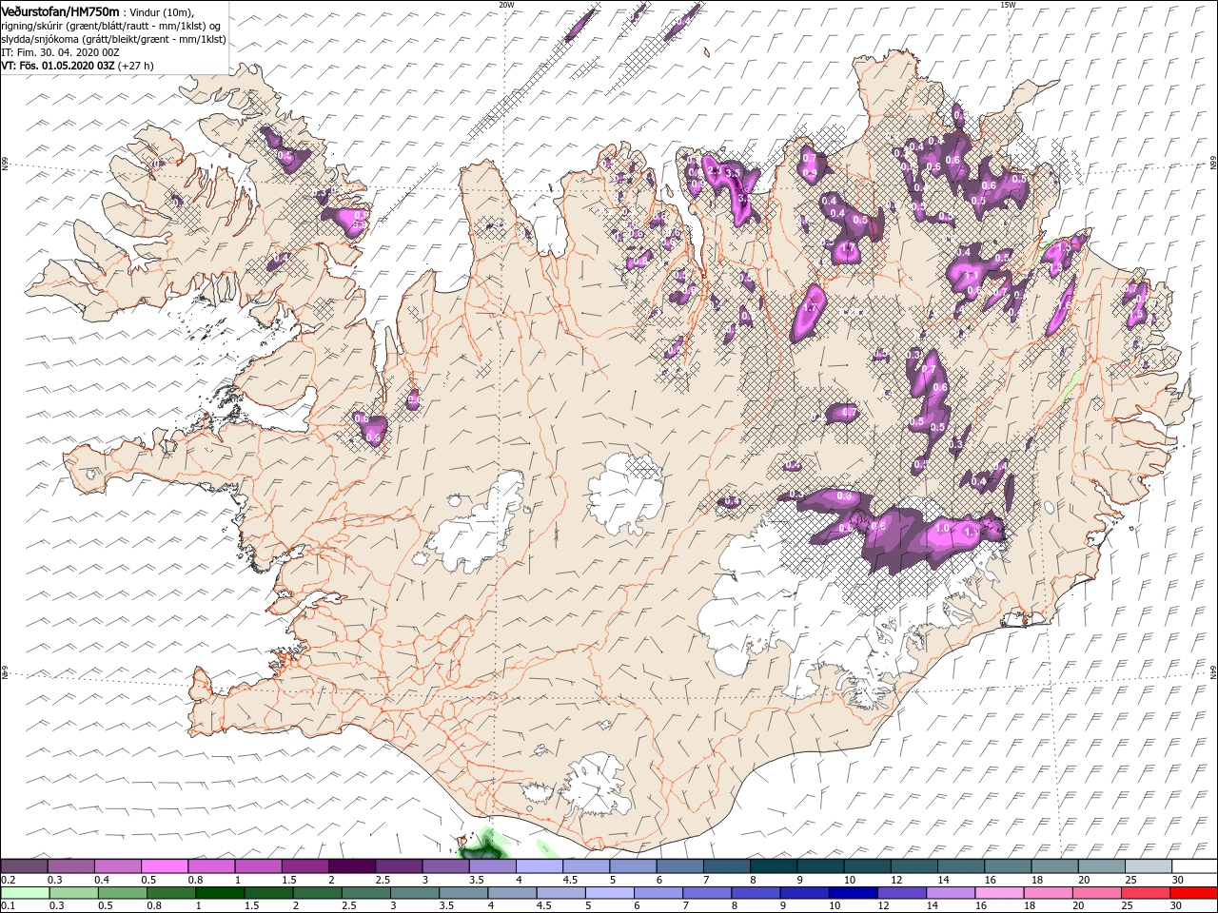Click bright pink snow swatch between 0.5 and 0.8
1218x913 pixels.
(164, 866)
